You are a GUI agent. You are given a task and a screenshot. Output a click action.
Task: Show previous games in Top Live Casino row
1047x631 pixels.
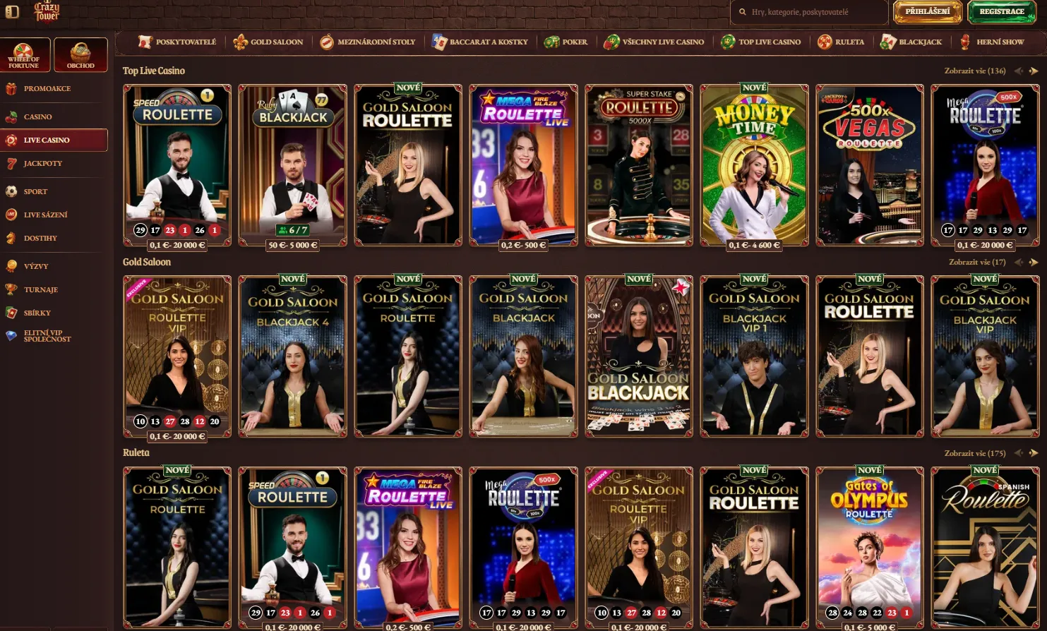pyautogui.click(x=1019, y=71)
